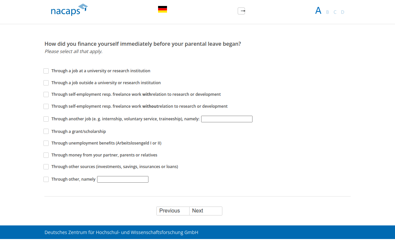
Task: Select font size B
Action: (x=327, y=12)
